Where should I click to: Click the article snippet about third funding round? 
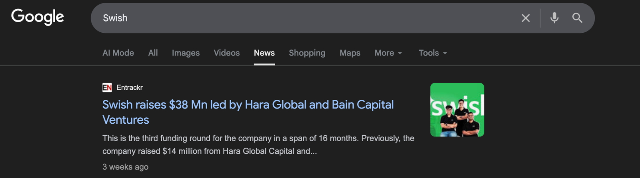[x=258, y=144]
